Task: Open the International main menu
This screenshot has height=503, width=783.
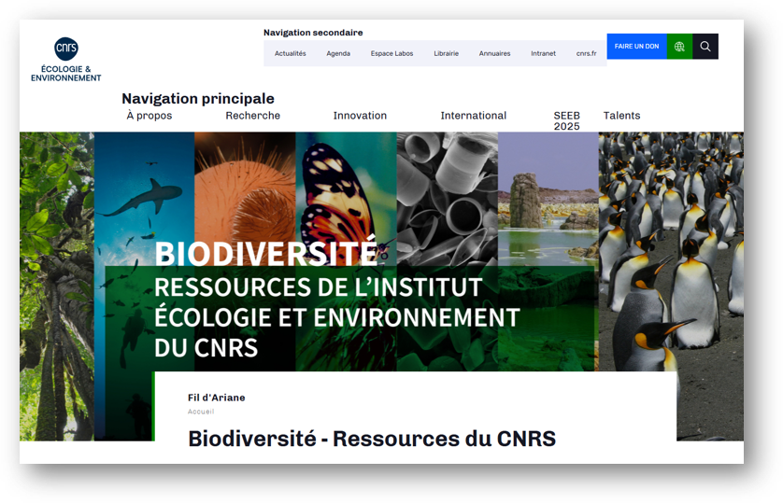Action: [x=474, y=116]
